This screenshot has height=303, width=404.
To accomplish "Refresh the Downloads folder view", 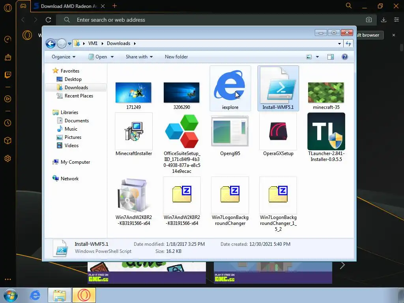I will click(x=348, y=43).
